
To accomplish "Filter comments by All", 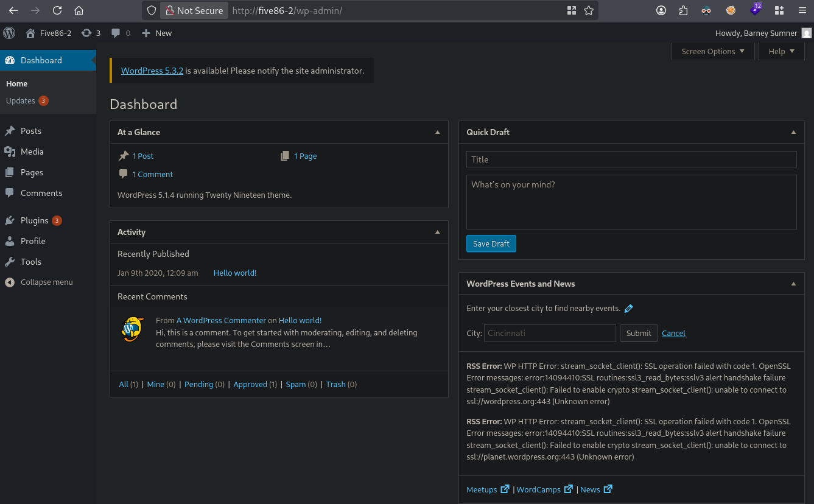I will (x=124, y=384).
